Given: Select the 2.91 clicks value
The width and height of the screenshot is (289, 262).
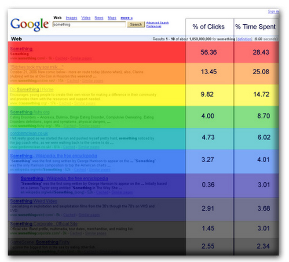Looking at the screenshot, I should 208,208.
